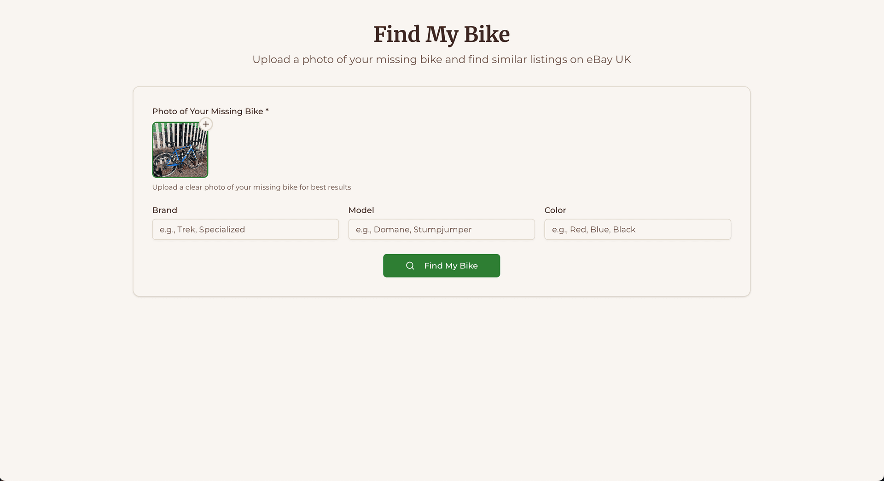Image resolution: width=884 pixels, height=481 pixels.
Task: Tap the circular add-photo icon above the thumbnail
Action: [x=206, y=124]
